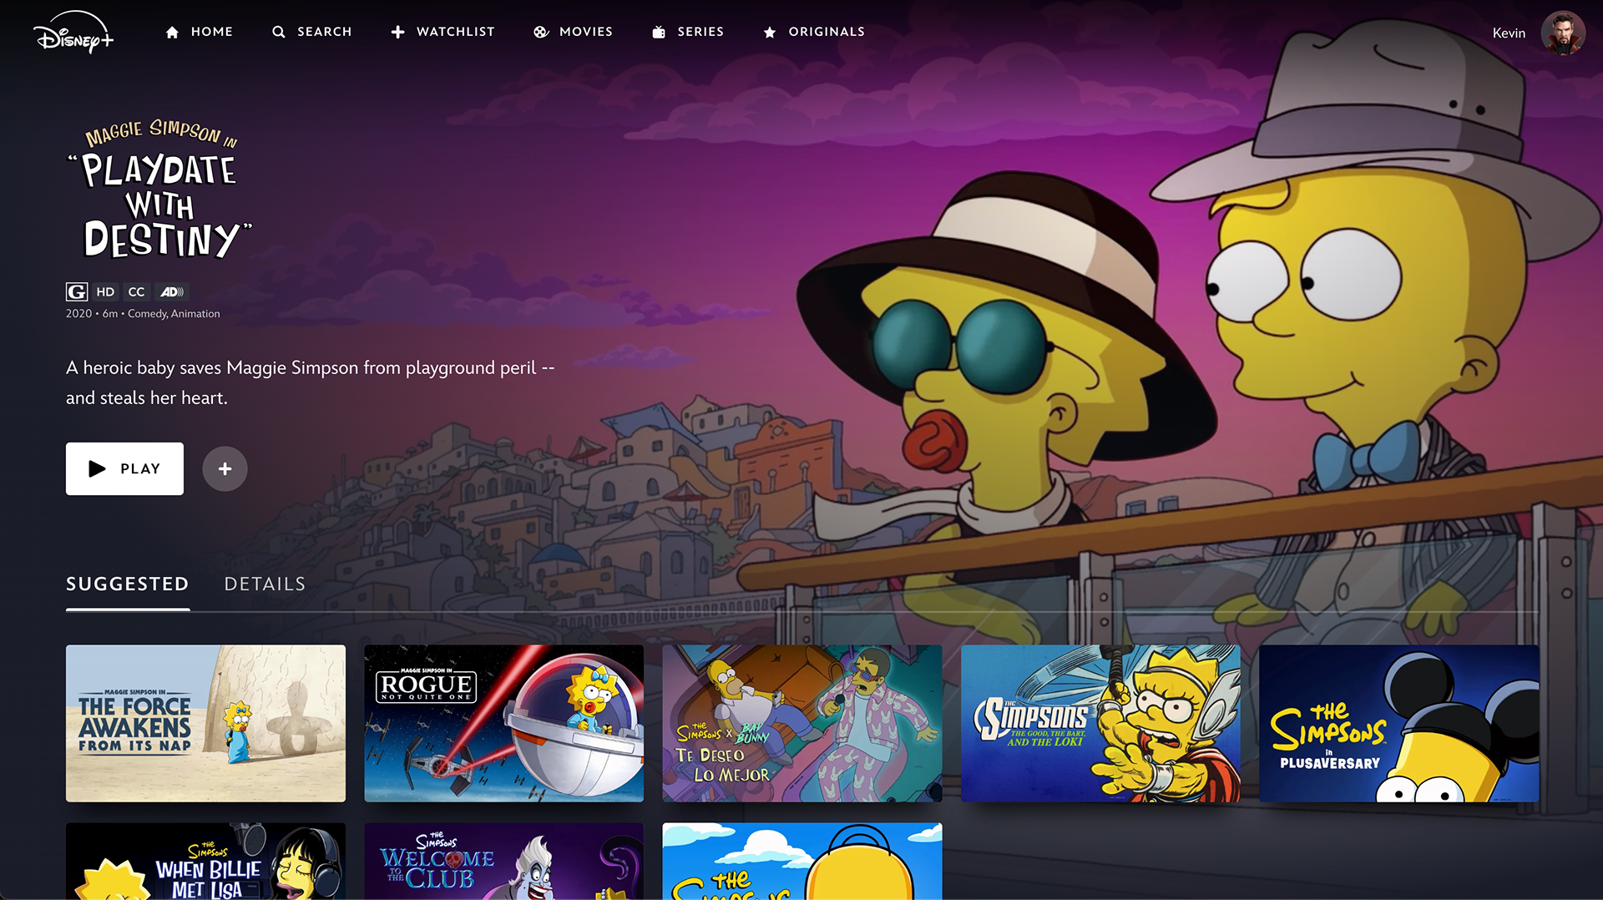Open the Welcome to the Club thumbnail
The image size is (1603, 900).
coord(503,861)
